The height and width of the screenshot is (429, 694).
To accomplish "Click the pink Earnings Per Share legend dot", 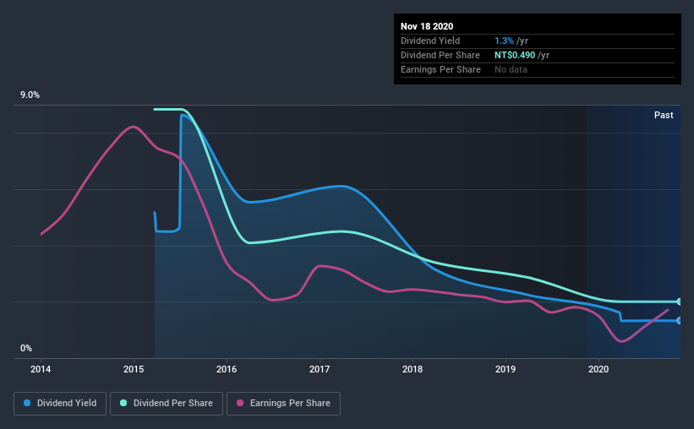I will coord(240,403).
